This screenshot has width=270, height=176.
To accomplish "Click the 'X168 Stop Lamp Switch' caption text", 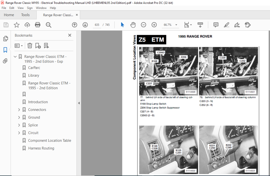I will [153, 104].
